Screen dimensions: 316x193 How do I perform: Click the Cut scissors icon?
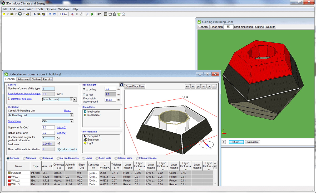tap(34, 14)
